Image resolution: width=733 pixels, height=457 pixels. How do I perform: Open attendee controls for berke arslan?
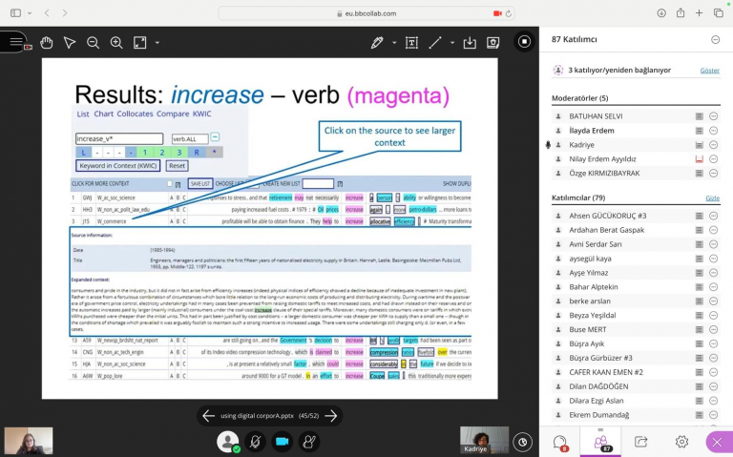click(x=713, y=301)
